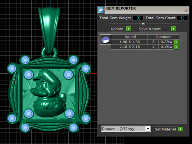The height and width of the screenshot is (144, 192).
Task: Click green arrow on the 0.15tw row
Action: 176,47
